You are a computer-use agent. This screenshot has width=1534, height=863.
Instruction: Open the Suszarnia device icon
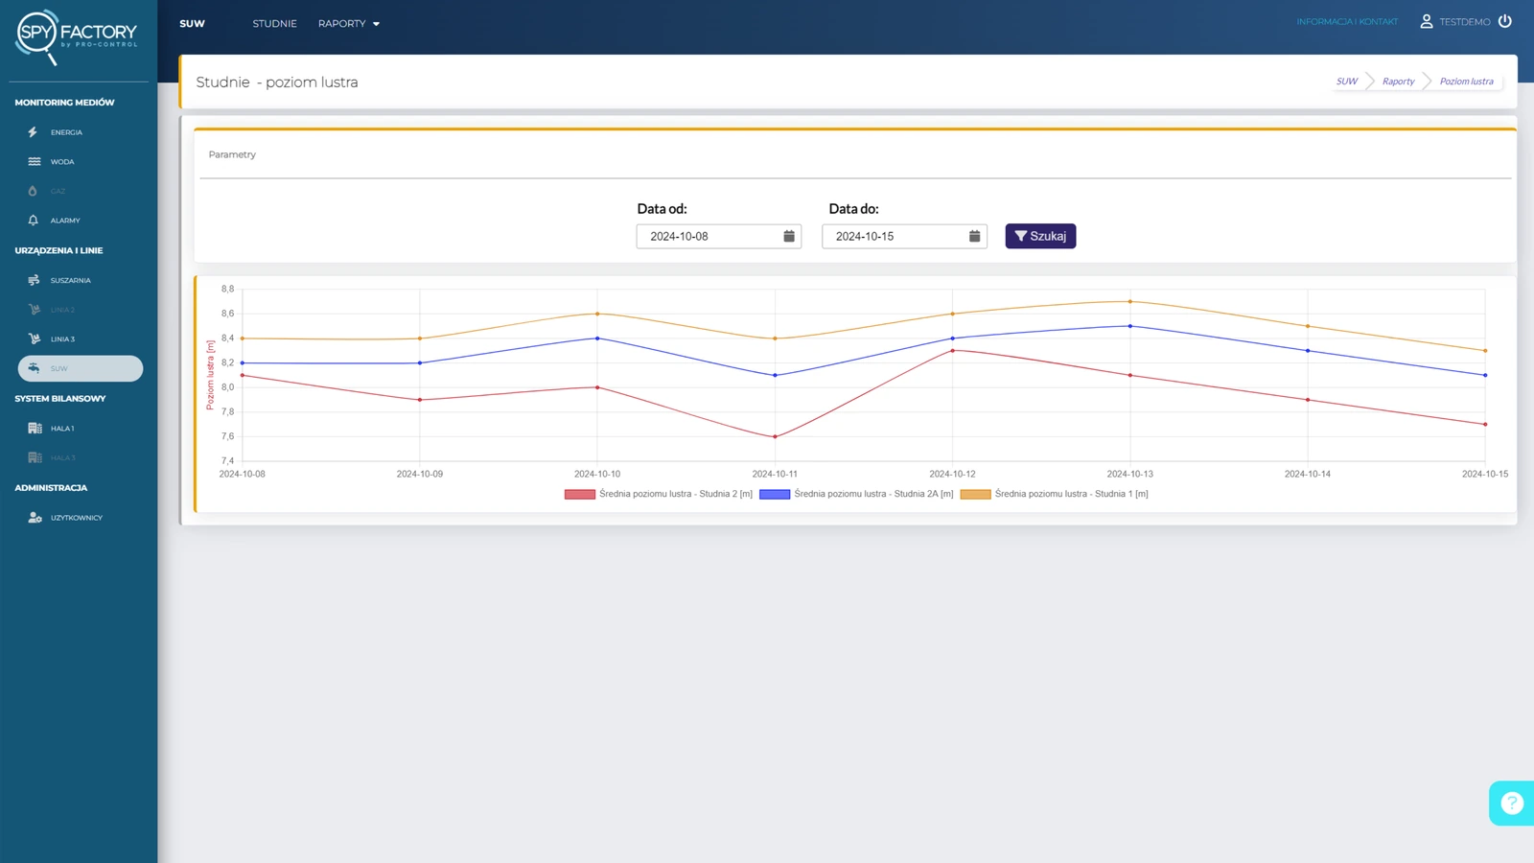tap(35, 280)
